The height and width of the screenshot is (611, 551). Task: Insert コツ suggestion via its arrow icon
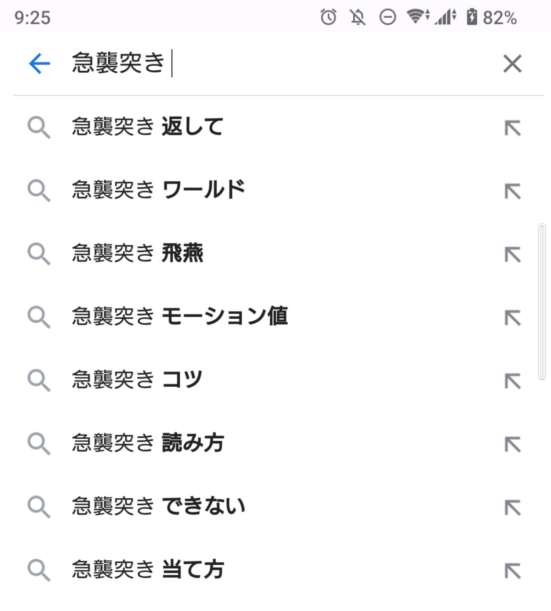coord(512,381)
